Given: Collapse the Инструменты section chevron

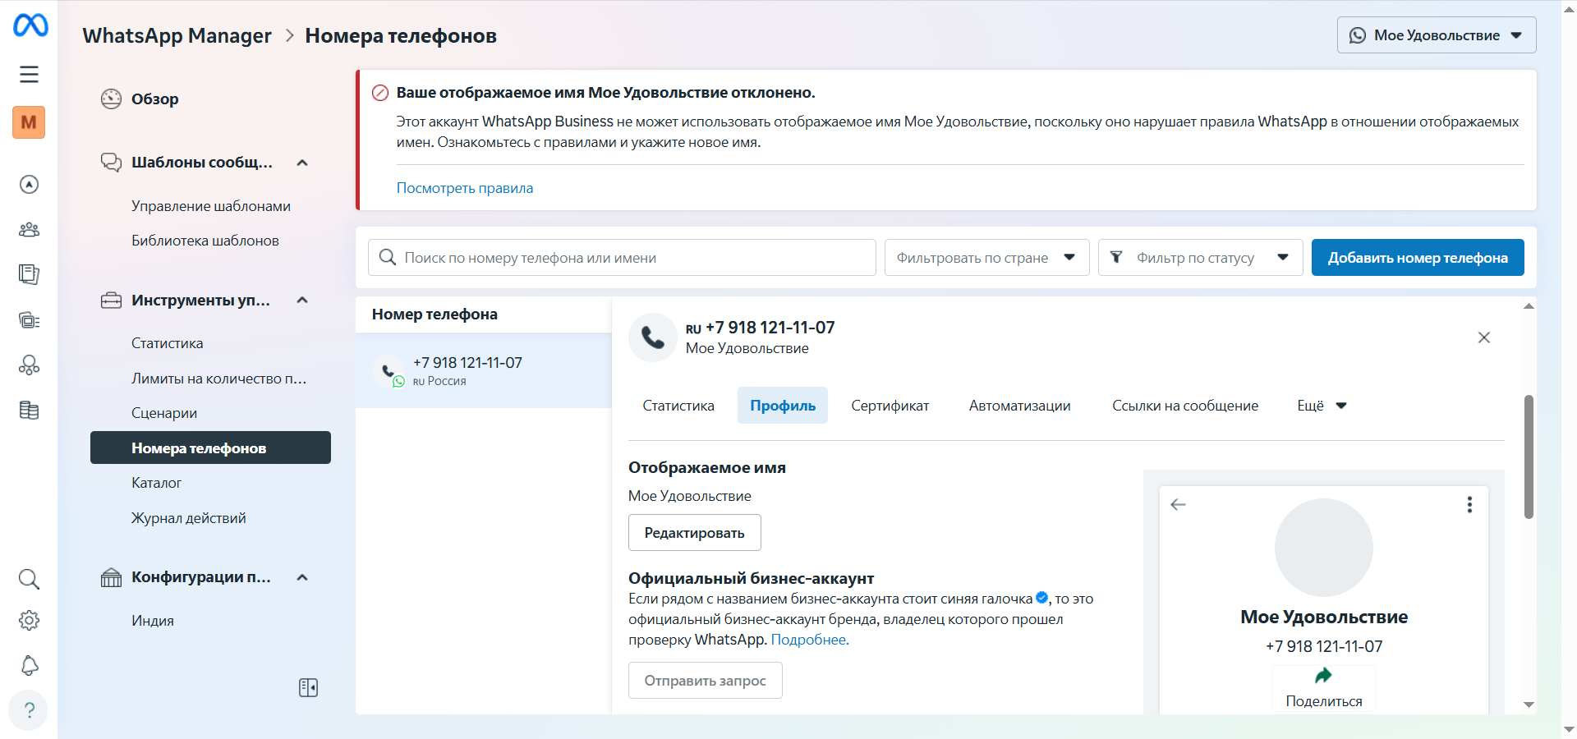Looking at the screenshot, I should pos(302,300).
